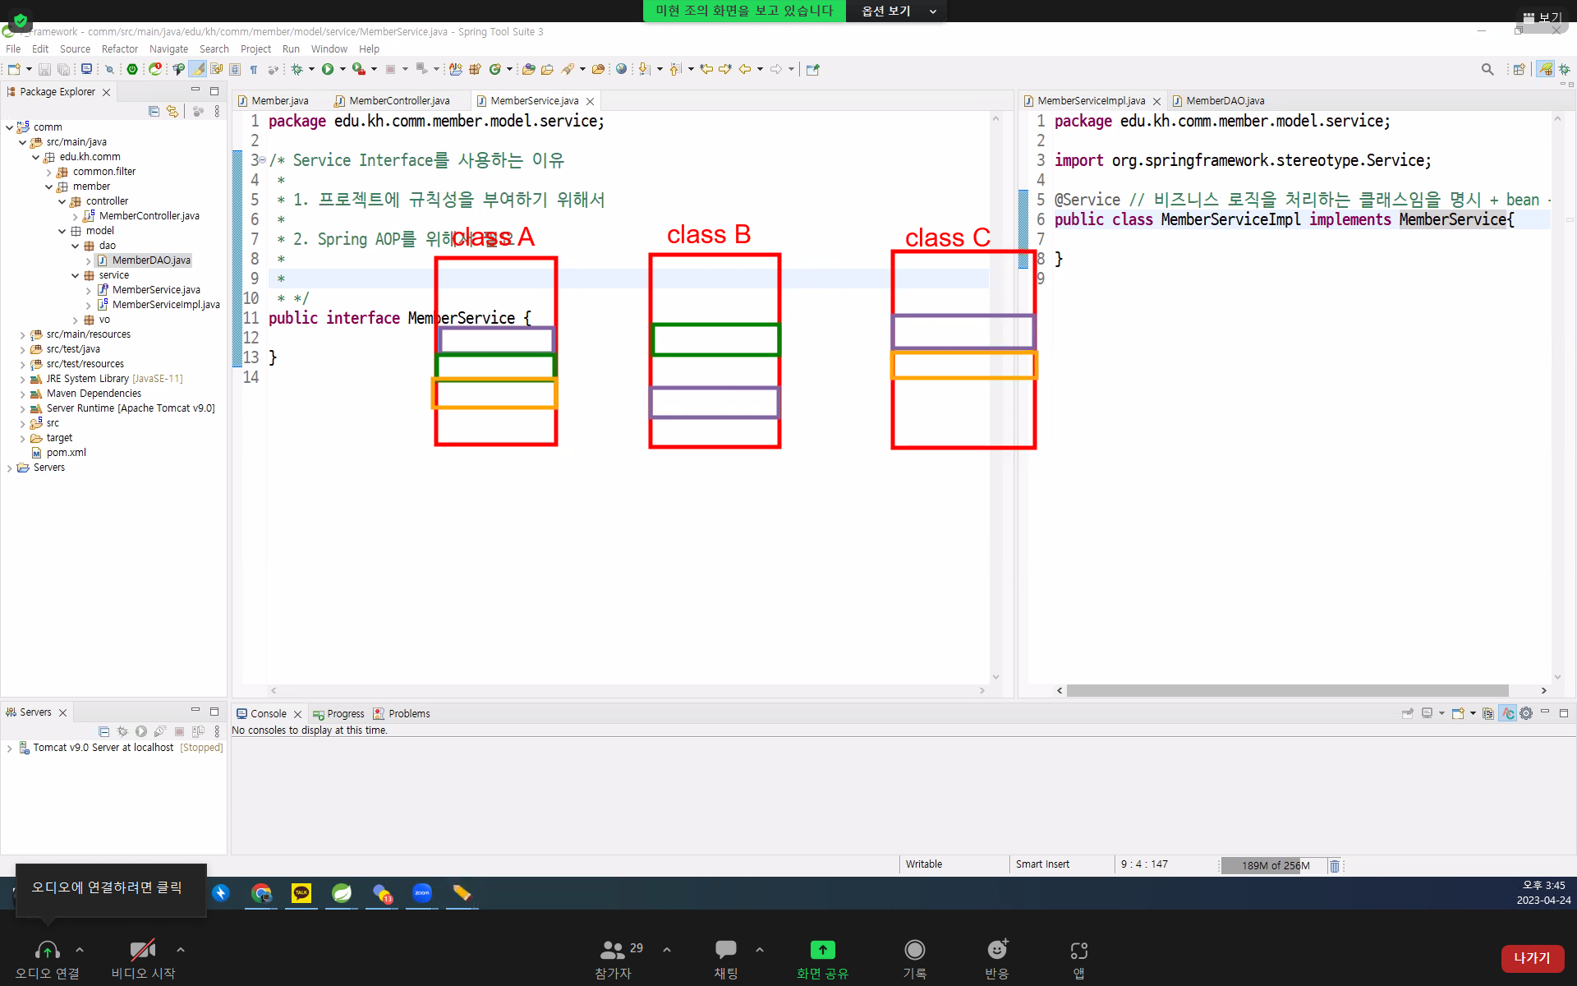1577x986 pixels.
Task: Click the Pin Editor icon in toolbar
Action: click(812, 69)
